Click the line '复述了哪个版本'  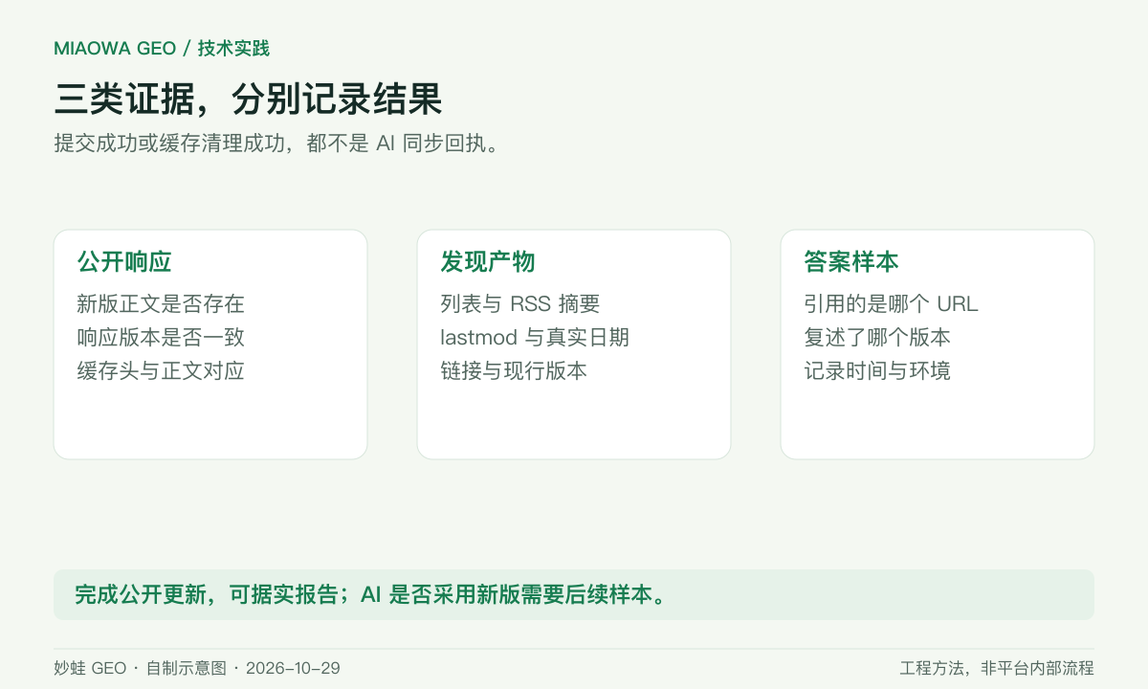pos(877,338)
